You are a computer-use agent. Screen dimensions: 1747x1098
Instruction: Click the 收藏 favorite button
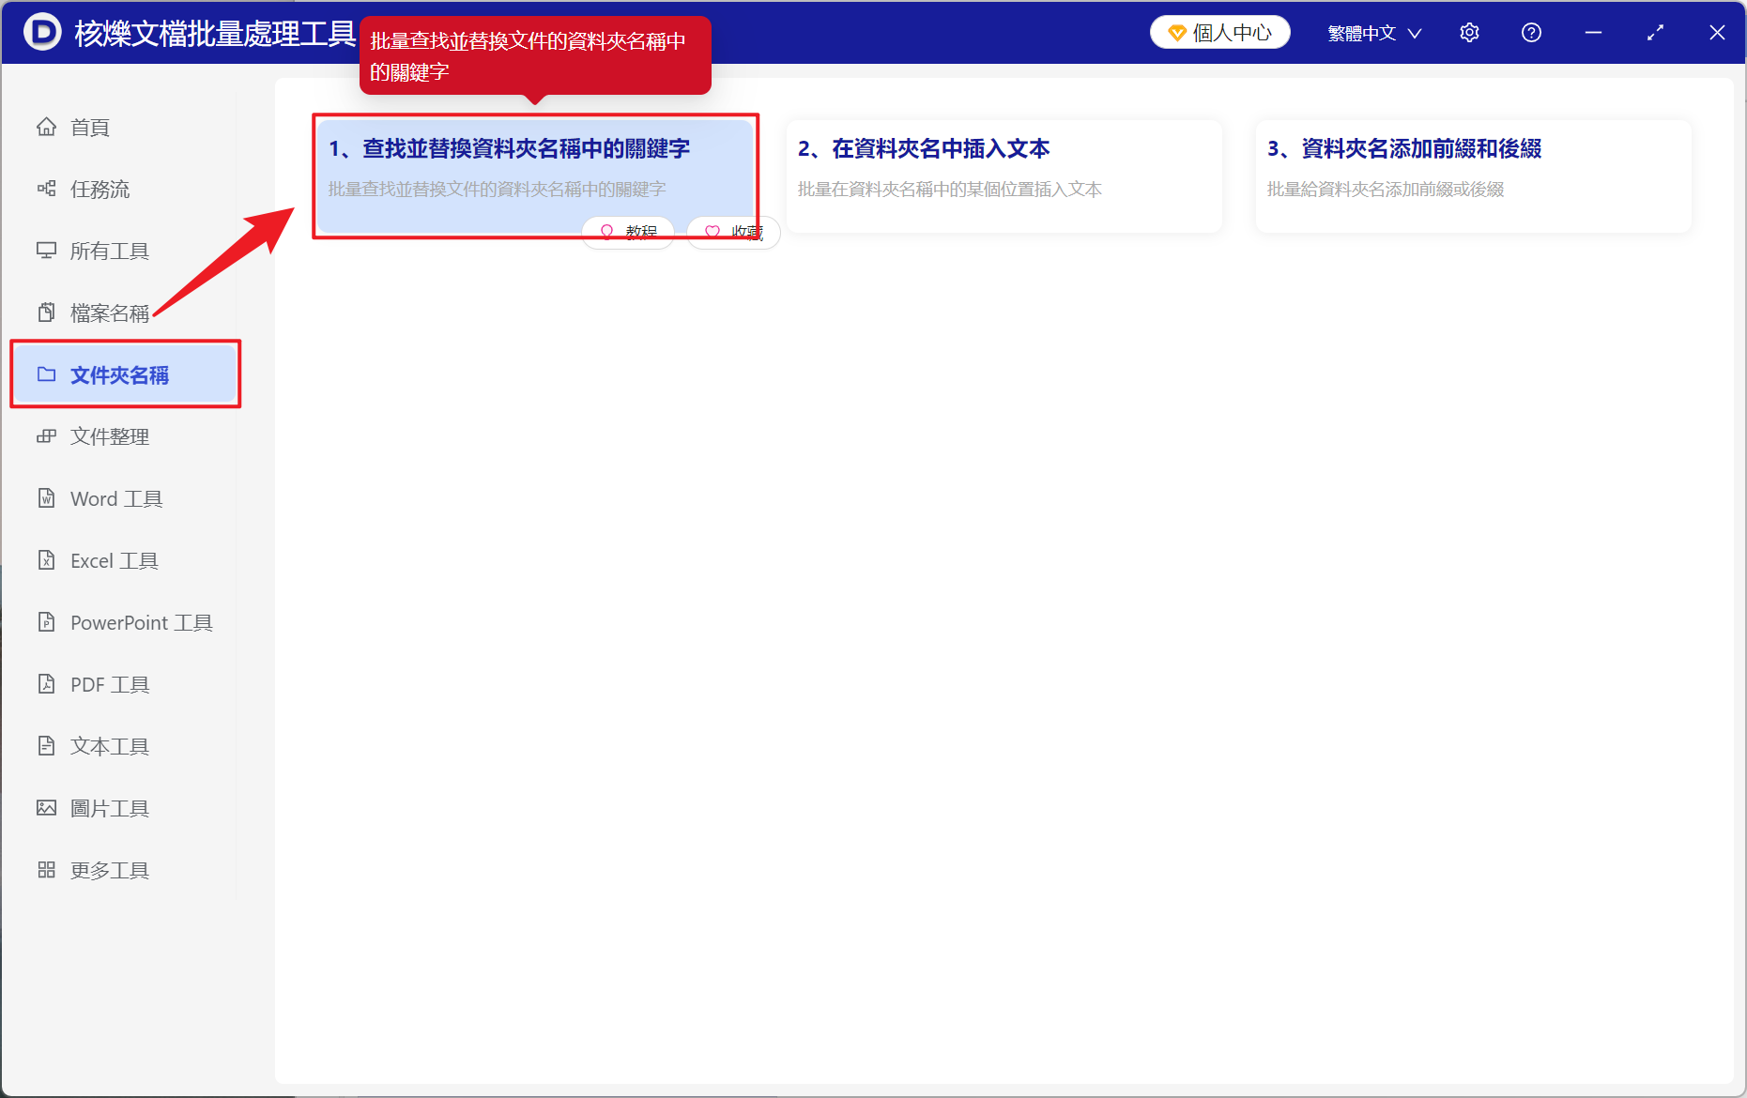(733, 232)
